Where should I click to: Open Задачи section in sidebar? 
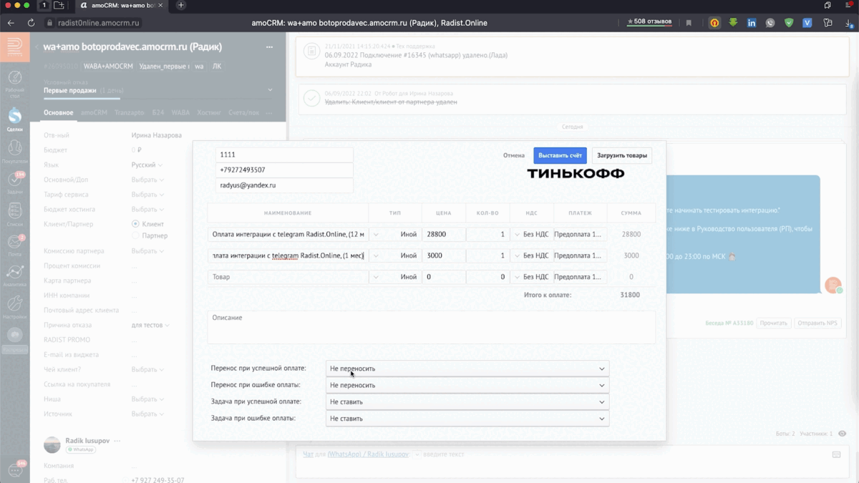coord(14,182)
